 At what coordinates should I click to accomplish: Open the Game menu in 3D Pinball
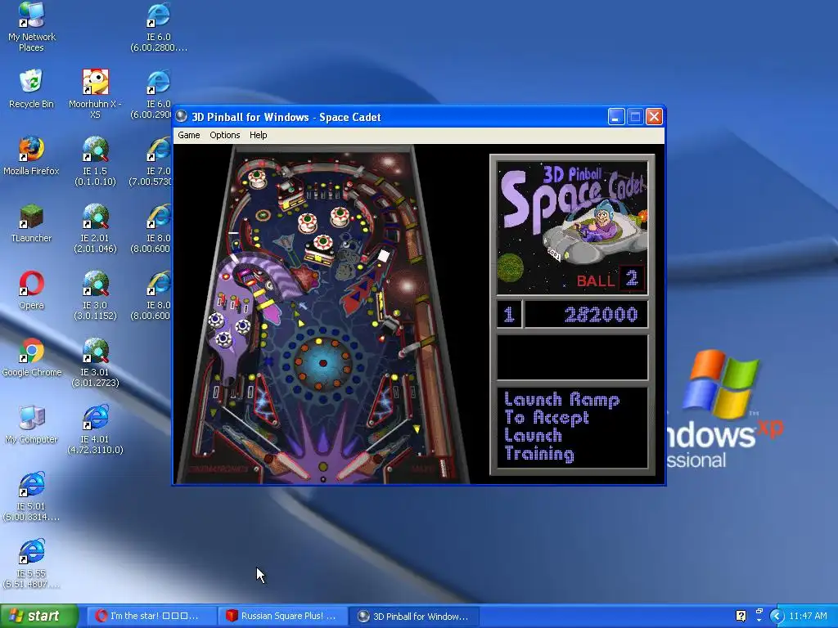(x=189, y=135)
